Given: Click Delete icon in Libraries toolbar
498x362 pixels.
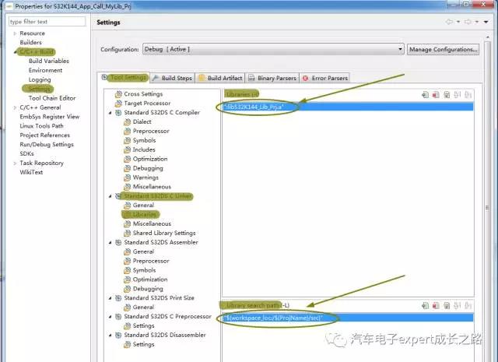Looking at the screenshot, I should point(437,95).
